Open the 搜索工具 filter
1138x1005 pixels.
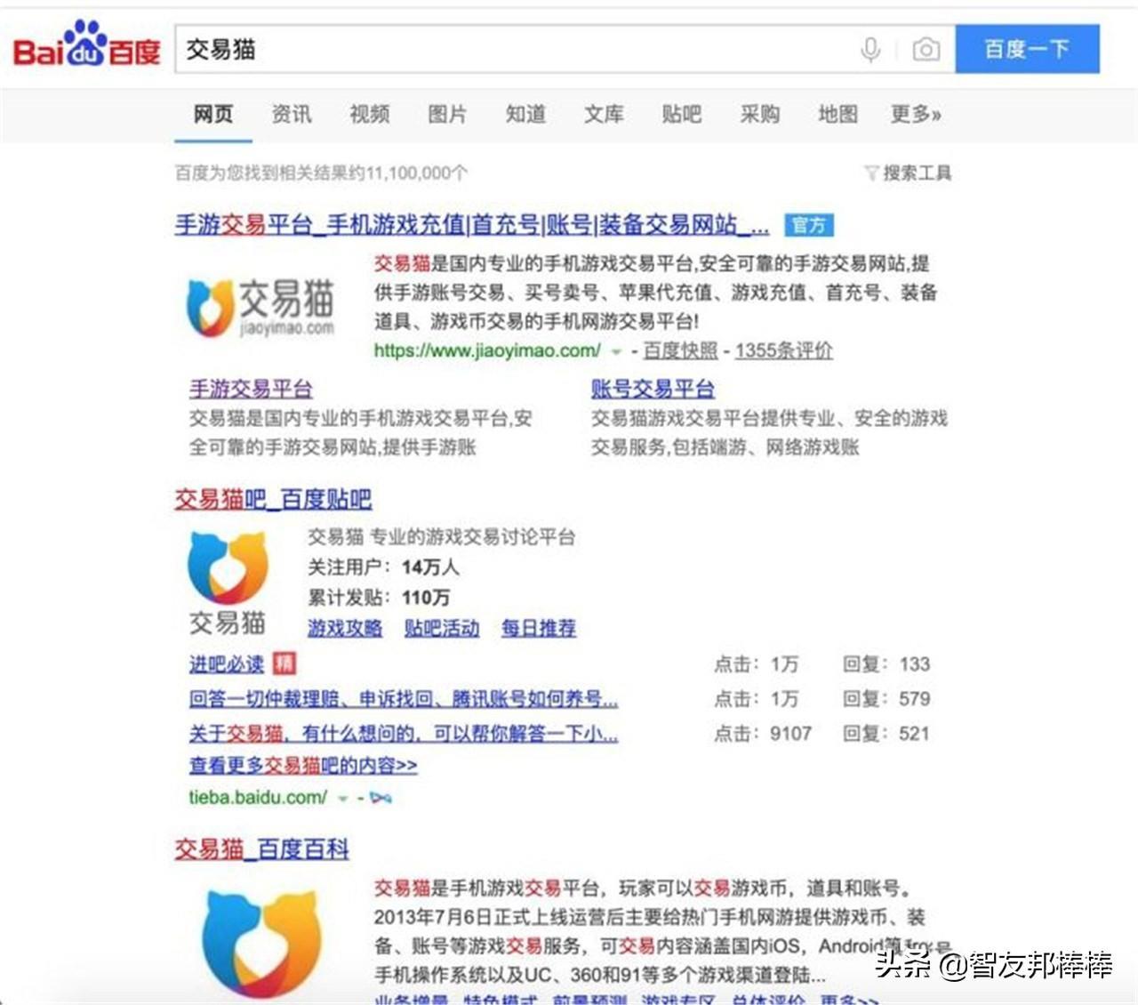click(908, 173)
